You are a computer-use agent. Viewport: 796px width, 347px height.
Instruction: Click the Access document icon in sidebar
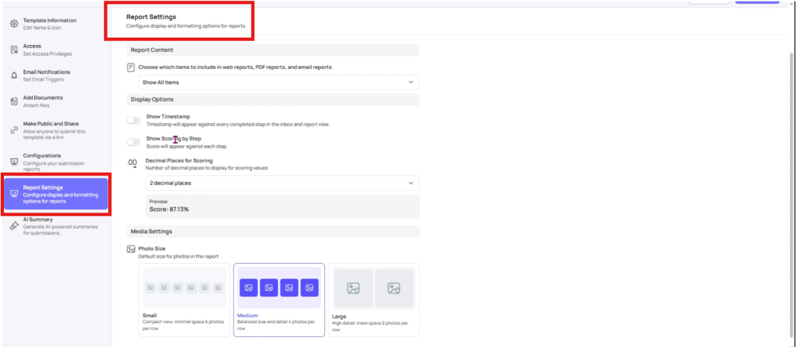[x=14, y=50]
